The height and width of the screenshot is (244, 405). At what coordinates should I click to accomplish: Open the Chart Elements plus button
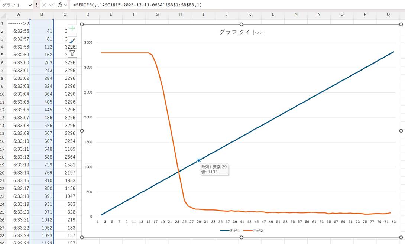[x=72, y=28]
